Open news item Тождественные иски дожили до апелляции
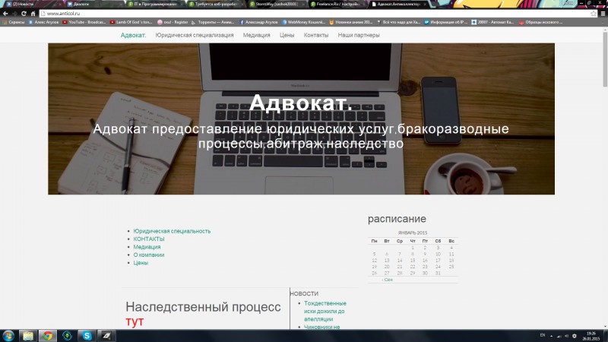This screenshot has height=342, width=608. tap(325, 311)
